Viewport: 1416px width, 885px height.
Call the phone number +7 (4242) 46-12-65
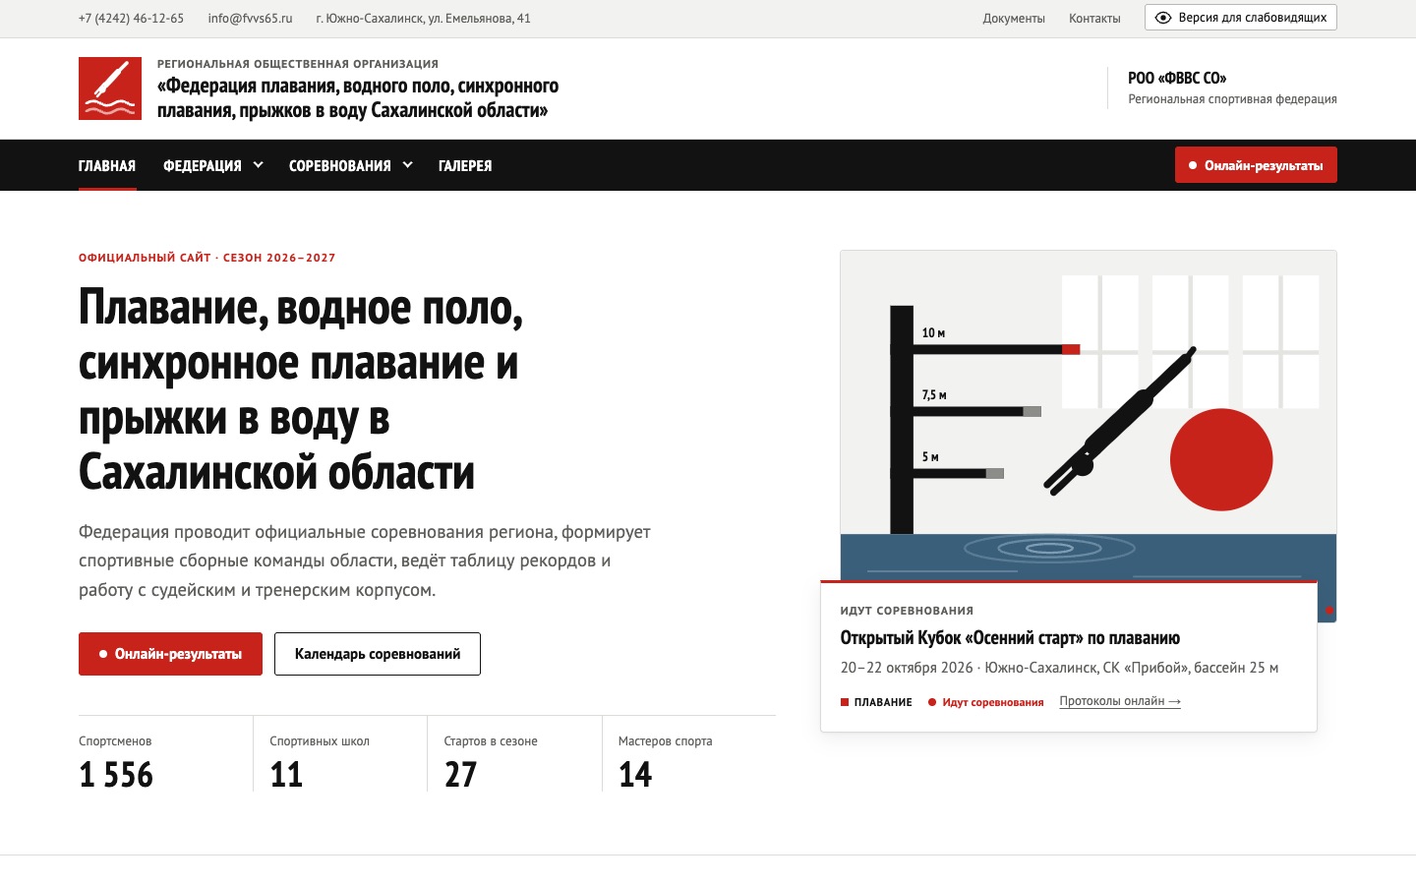(x=131, y=19)
